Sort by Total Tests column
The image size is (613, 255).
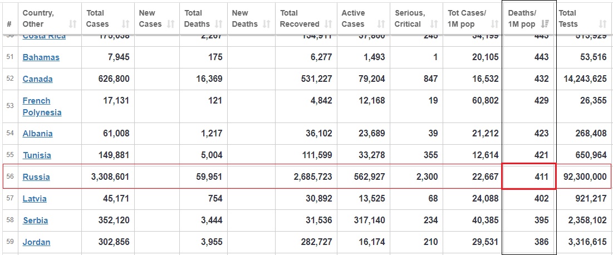click(x=602, y=24)
